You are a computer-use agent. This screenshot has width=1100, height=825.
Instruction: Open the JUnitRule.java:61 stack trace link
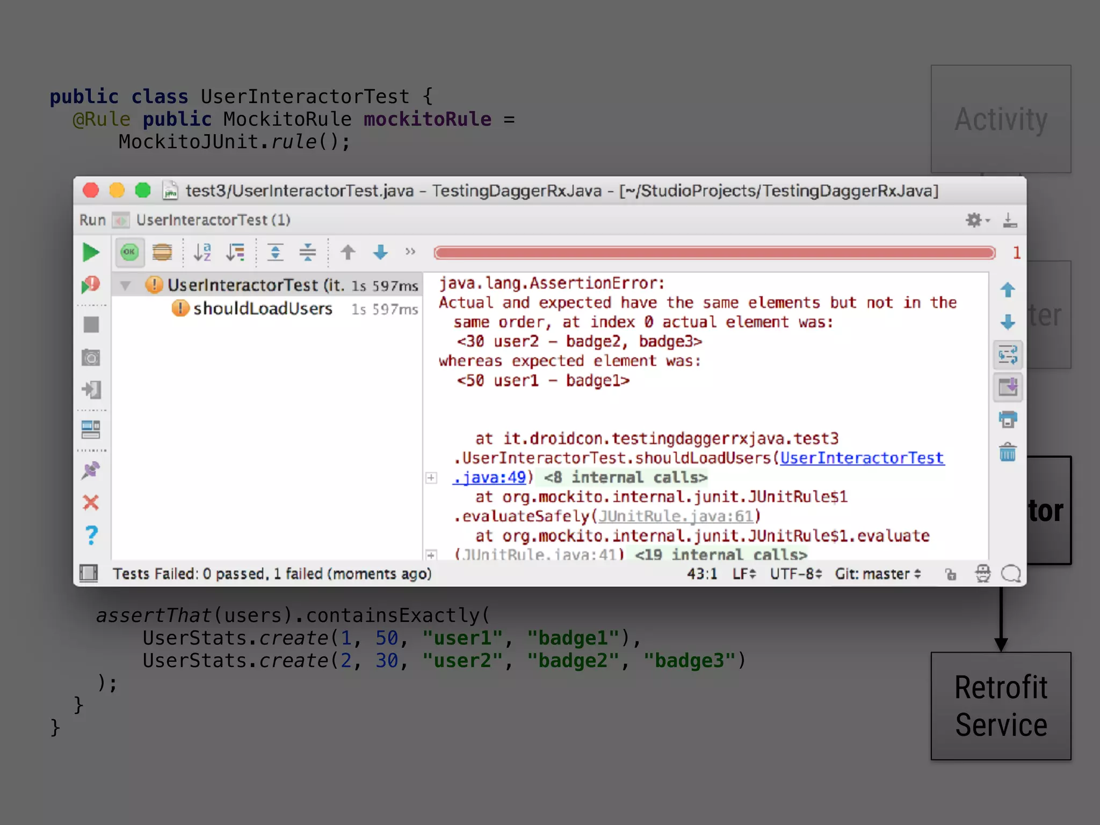point(676,516)
